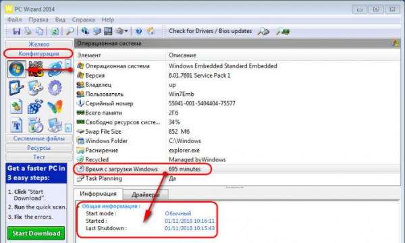Image resolution: width=405 pixels, height=243 pixels.
Task: Click the green Refresh toolbar icon
Action: [55, 31]
